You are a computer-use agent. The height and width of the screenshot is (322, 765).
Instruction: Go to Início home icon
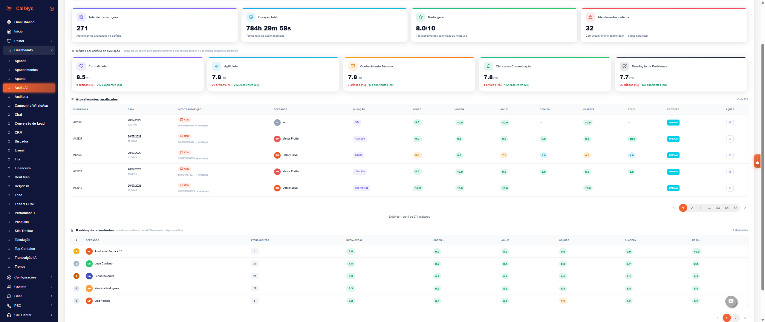9,31
